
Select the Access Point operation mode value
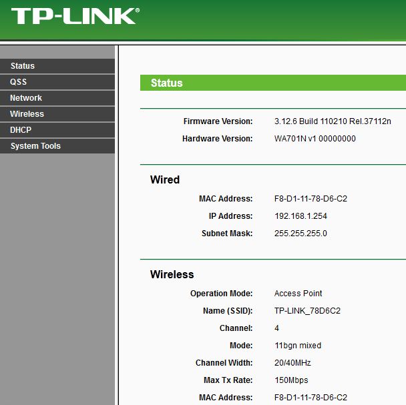click(298, 294)
